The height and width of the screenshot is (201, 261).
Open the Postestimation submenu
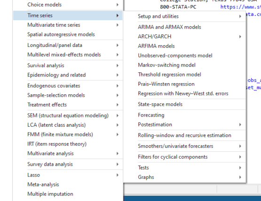[x=185, y=124]
